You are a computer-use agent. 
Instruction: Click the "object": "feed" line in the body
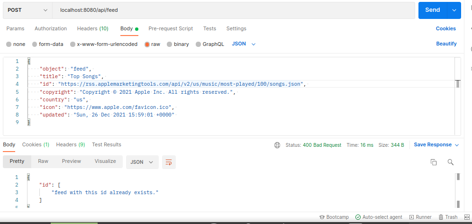click(65, 69)
